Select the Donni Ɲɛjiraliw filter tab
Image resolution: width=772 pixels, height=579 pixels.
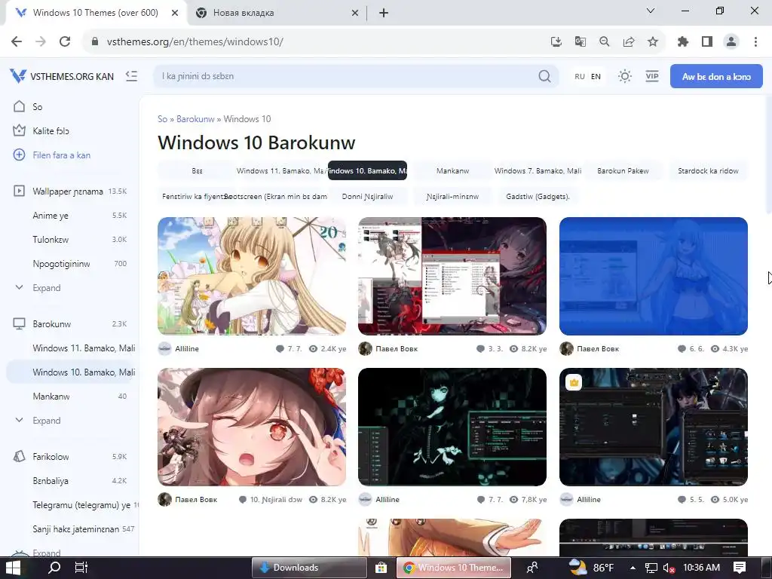(x=367, y=197)
